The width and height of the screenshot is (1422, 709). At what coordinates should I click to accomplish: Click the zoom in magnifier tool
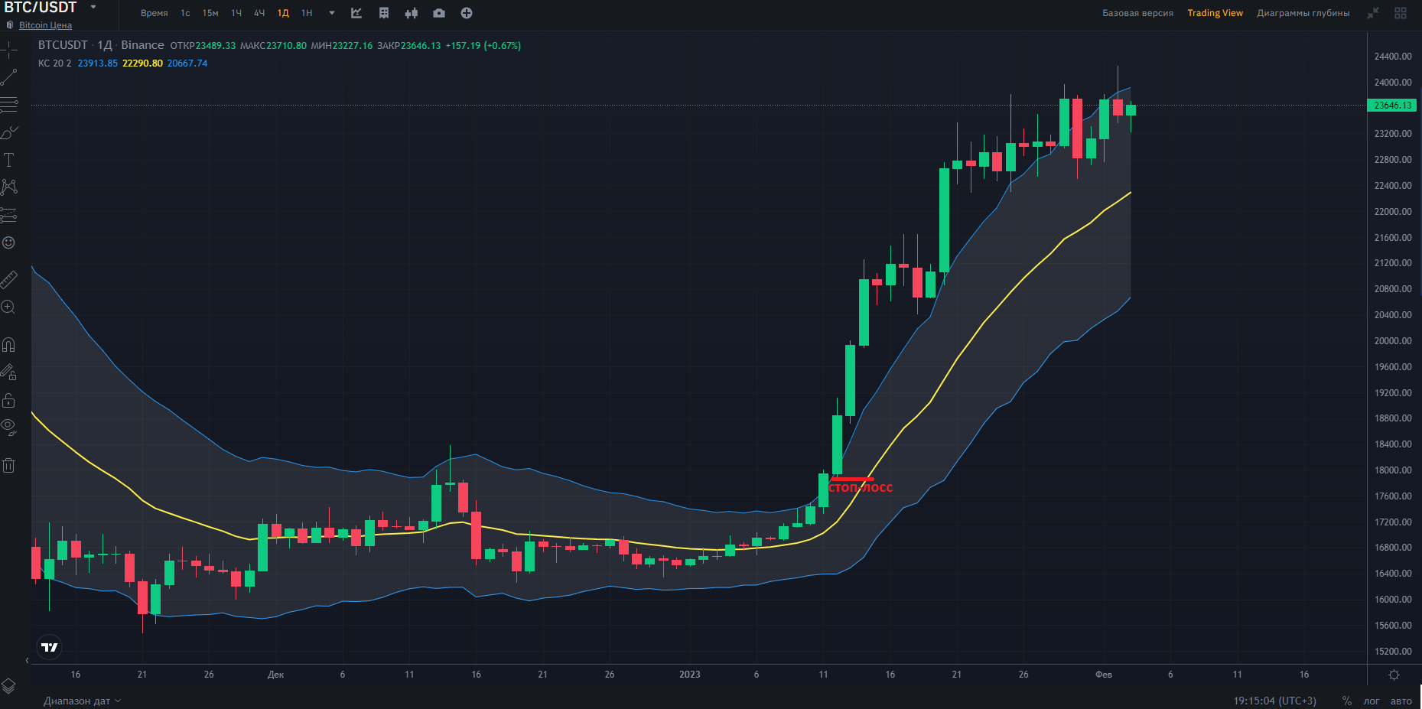(x=8, y=307)
